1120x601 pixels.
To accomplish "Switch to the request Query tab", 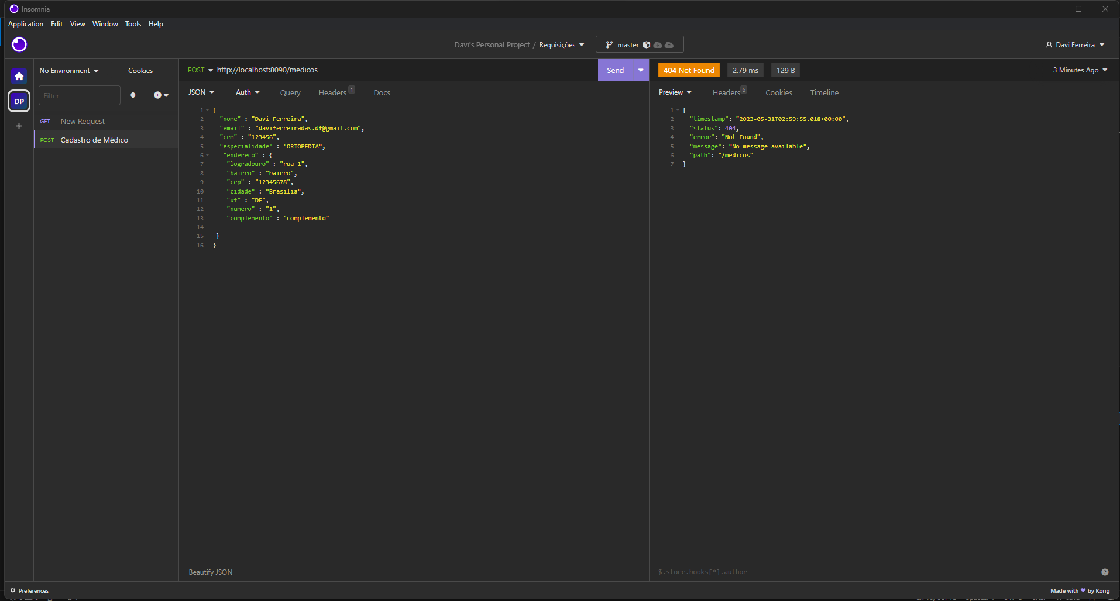I will point(290,93).
